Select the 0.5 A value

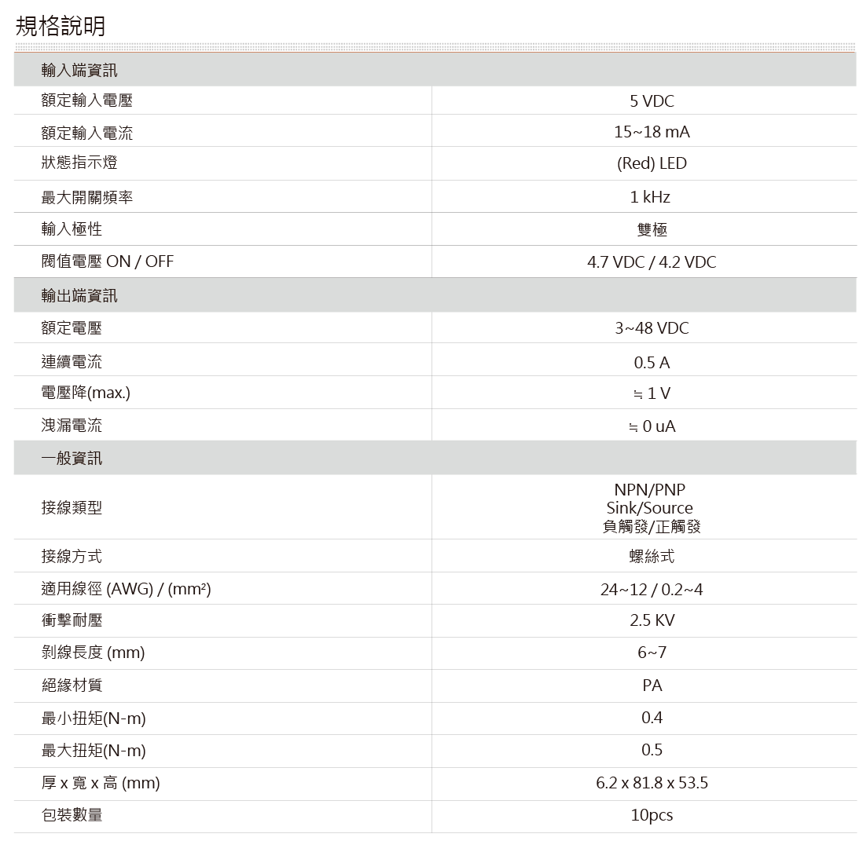coord(652,363)
